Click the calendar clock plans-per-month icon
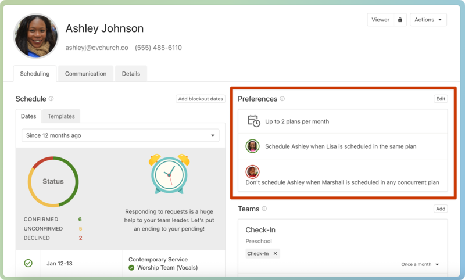465x280 pixels. [x=253, y=121]
